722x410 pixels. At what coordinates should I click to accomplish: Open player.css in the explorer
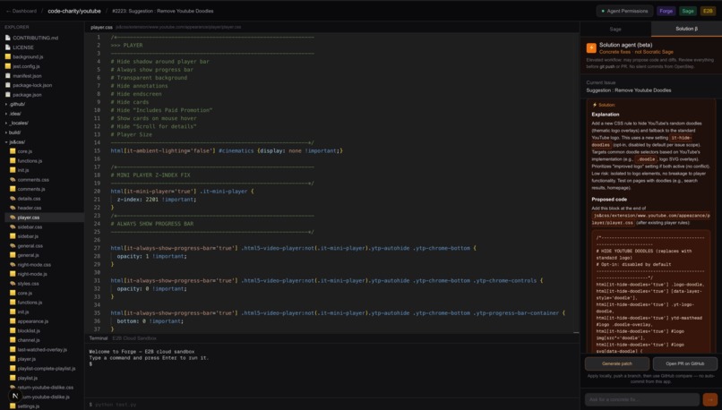tap(44, 218)
